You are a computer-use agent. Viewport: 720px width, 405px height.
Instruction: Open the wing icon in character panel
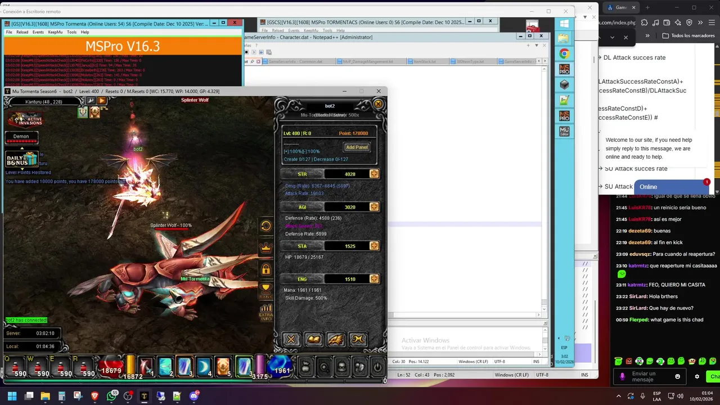pos(336,339)
